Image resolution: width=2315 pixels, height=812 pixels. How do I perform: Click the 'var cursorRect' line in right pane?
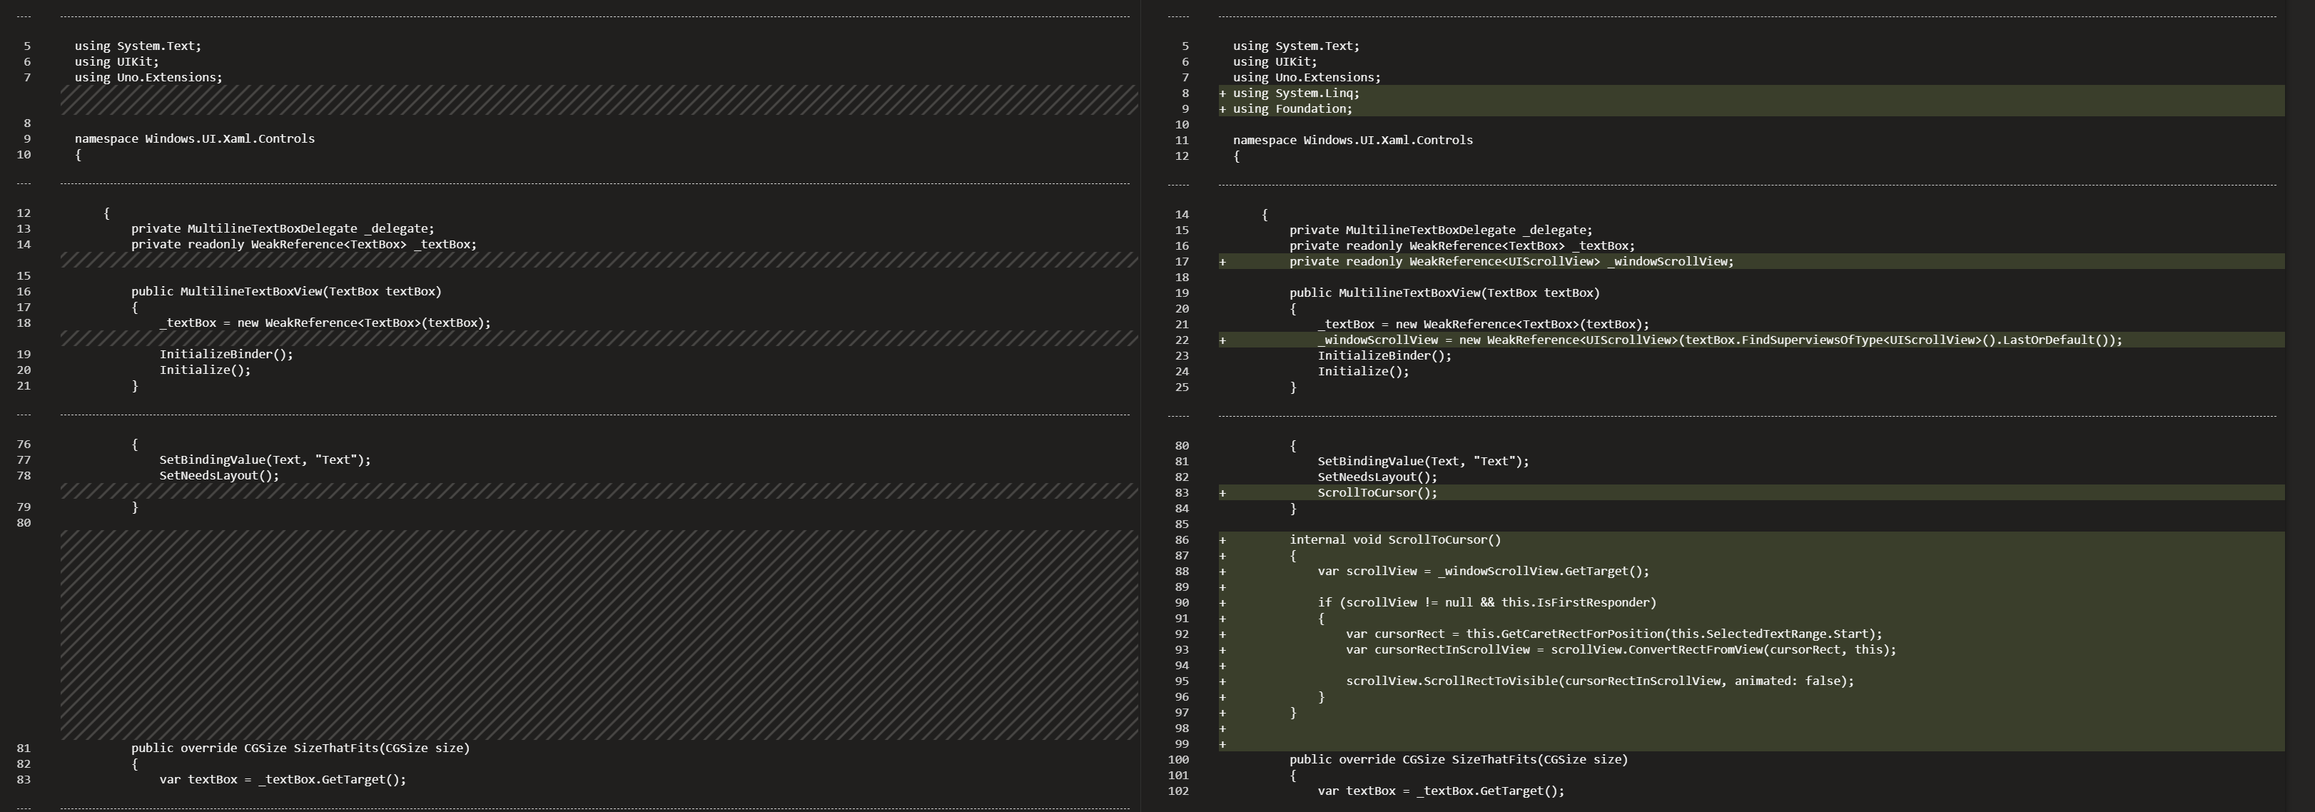1613,634
